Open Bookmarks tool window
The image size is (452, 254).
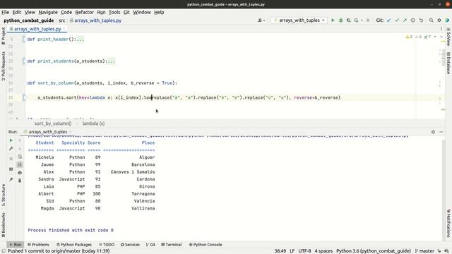click(3, 225)
